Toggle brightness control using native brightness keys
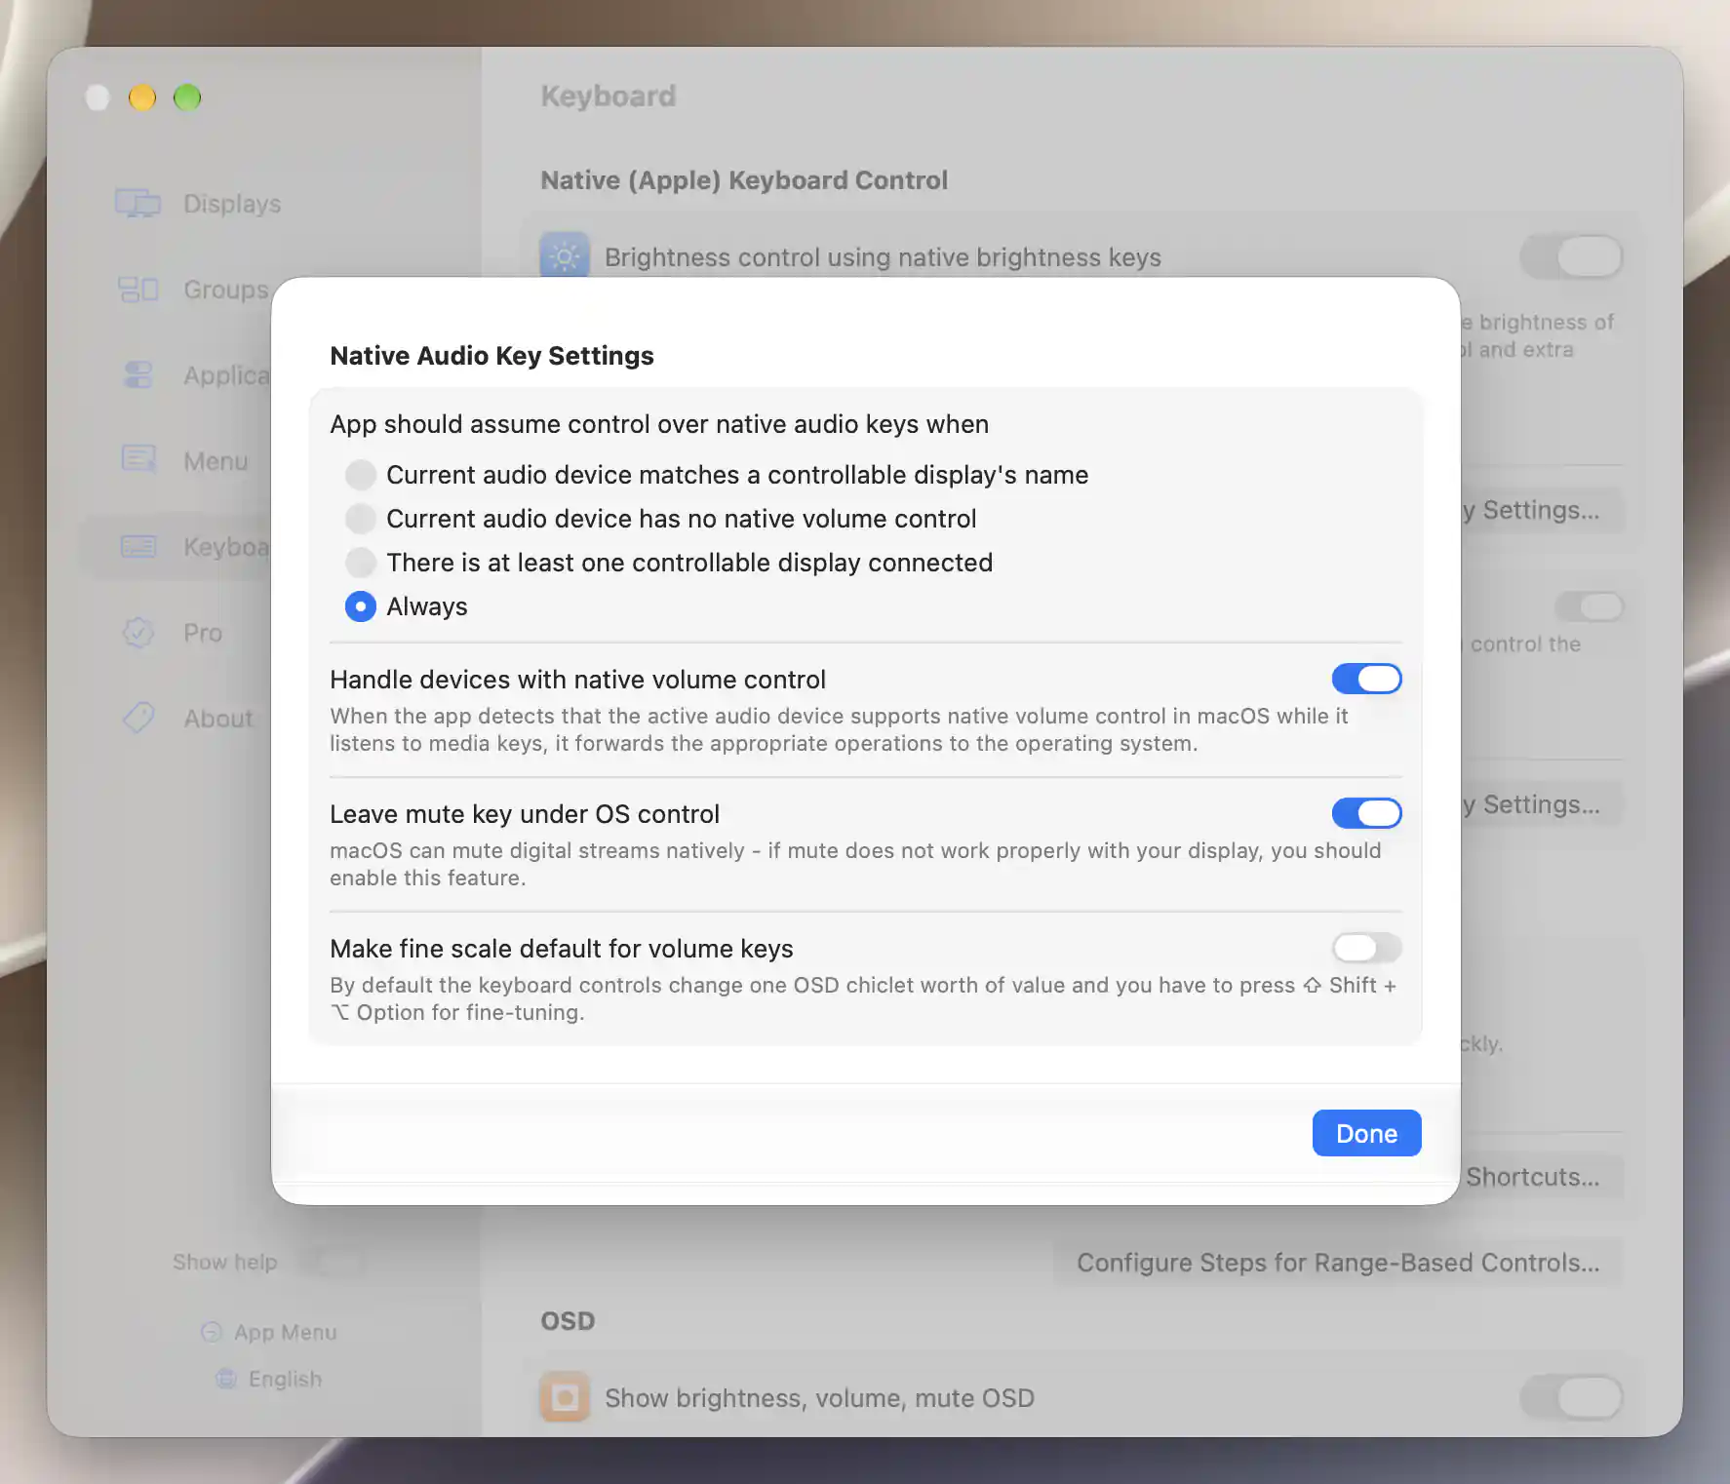This screenshot has width=1730, height=1484. [1571, 257]
